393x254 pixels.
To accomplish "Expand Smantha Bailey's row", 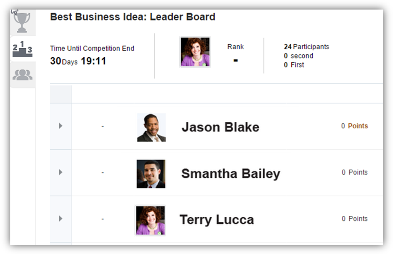I will pyautogui.click(x=60, y=172).
